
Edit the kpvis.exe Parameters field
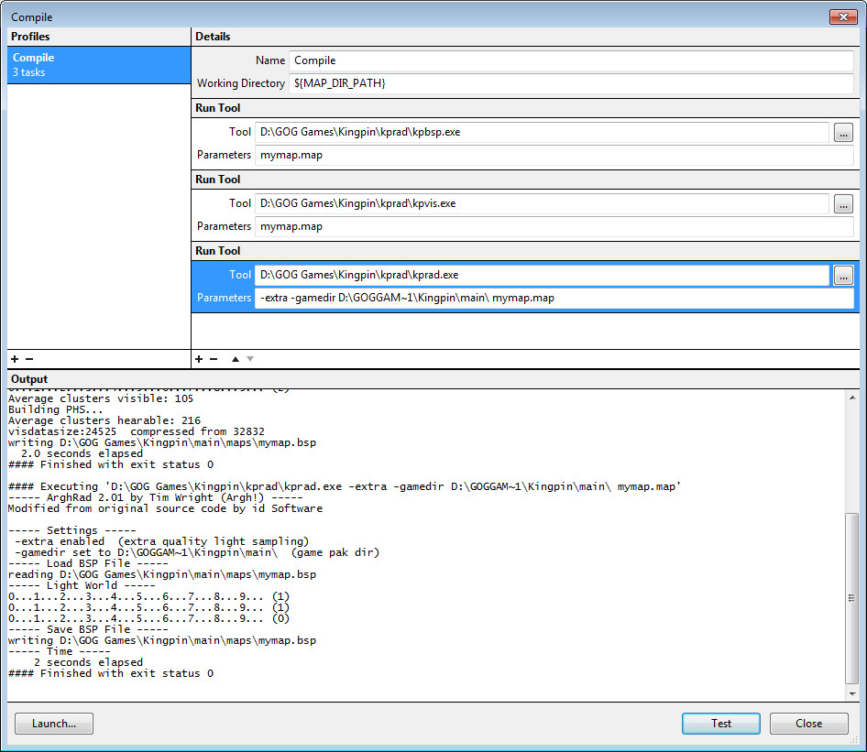point(554,226)
